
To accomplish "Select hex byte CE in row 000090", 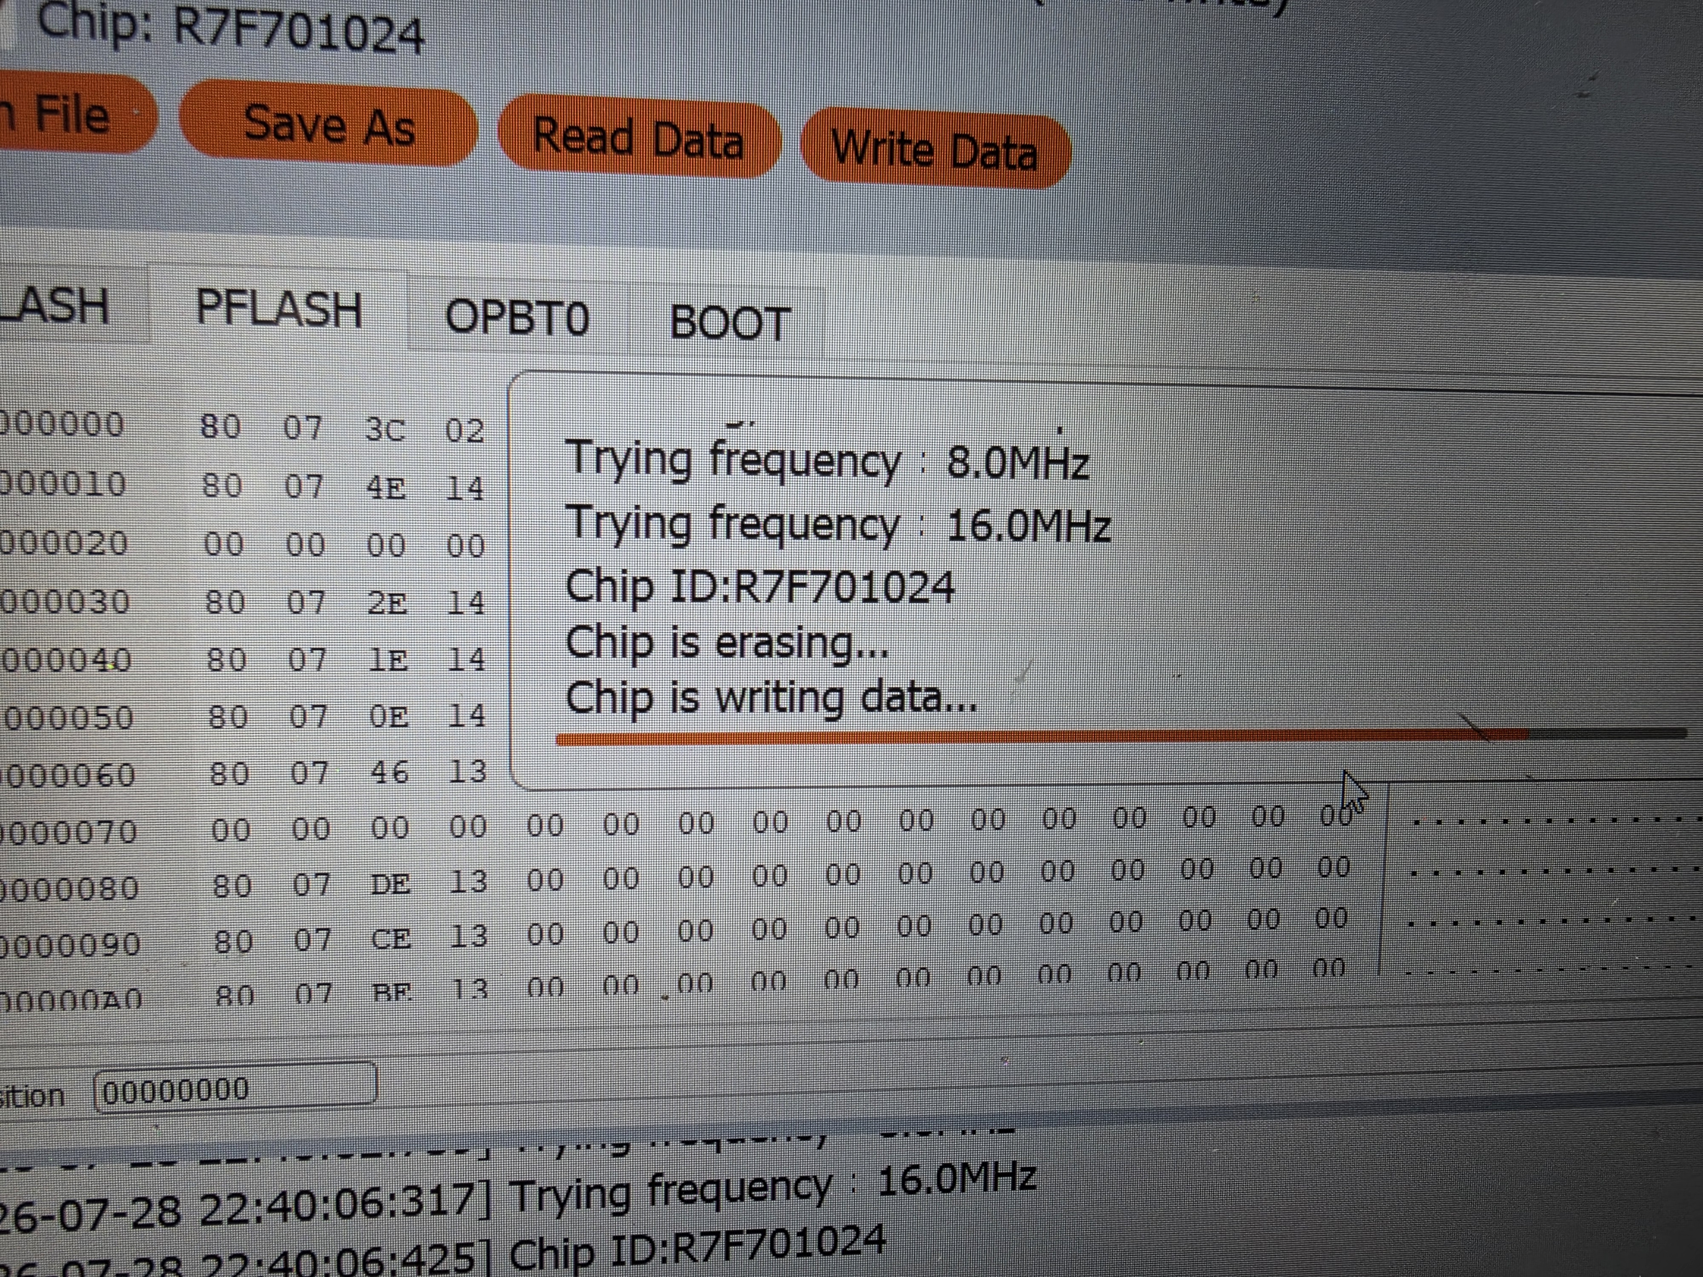I will coord(391,938).
